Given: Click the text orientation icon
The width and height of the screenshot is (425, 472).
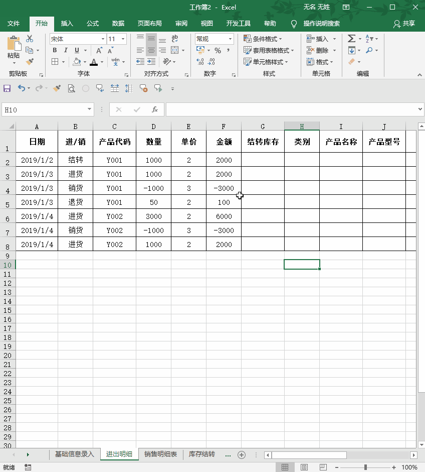Looking at the screenshot, I should click(x=167, y=62).
